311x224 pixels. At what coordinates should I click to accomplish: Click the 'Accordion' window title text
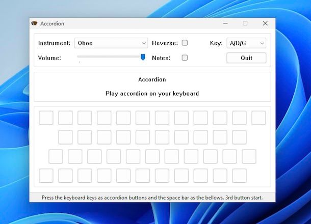[52, 23]
